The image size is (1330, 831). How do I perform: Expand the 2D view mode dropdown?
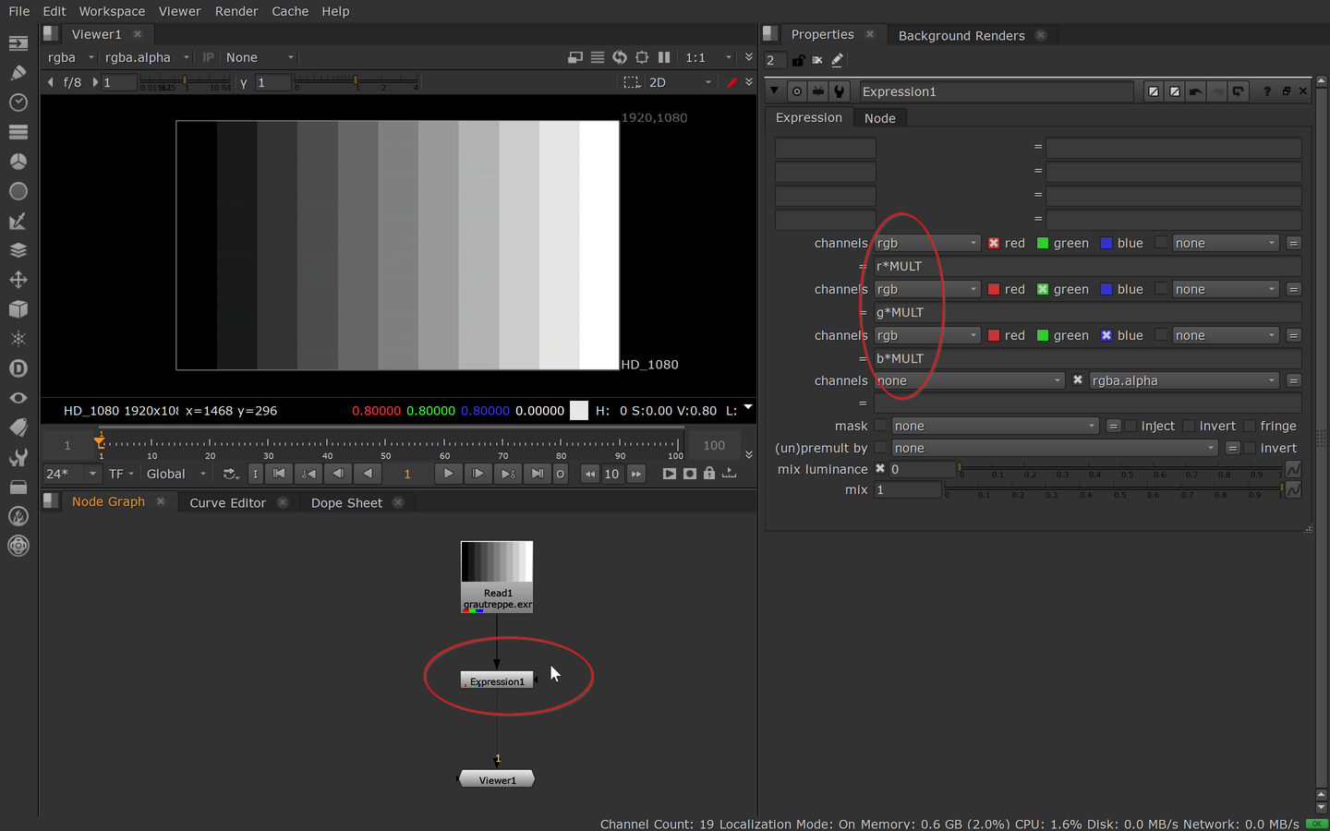pyautogui.click(x=681, y=82)
